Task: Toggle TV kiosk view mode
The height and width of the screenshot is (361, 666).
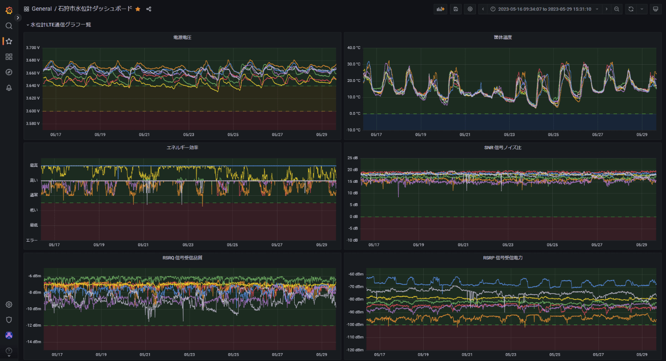Action: coord(655,9)
